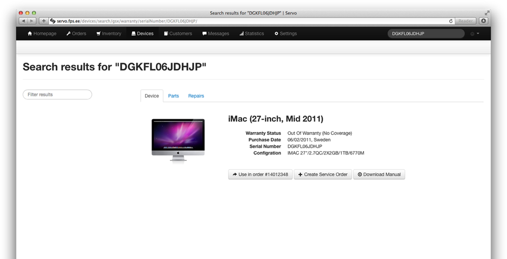Click Use in order #14012348 button
Image resolution: width=507 pixels, height=259 pixels.
pos(261,174)
